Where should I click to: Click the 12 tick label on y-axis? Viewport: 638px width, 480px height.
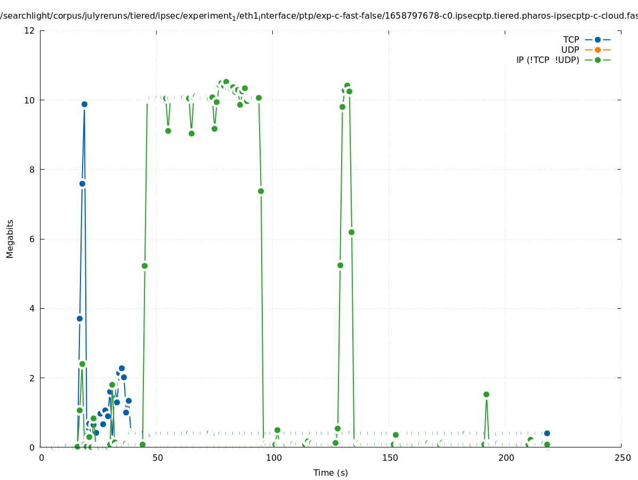(30, 30)
